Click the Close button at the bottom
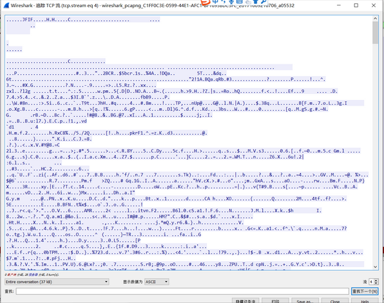This screenshot has height=303, width=384. [x=335, y=301]
